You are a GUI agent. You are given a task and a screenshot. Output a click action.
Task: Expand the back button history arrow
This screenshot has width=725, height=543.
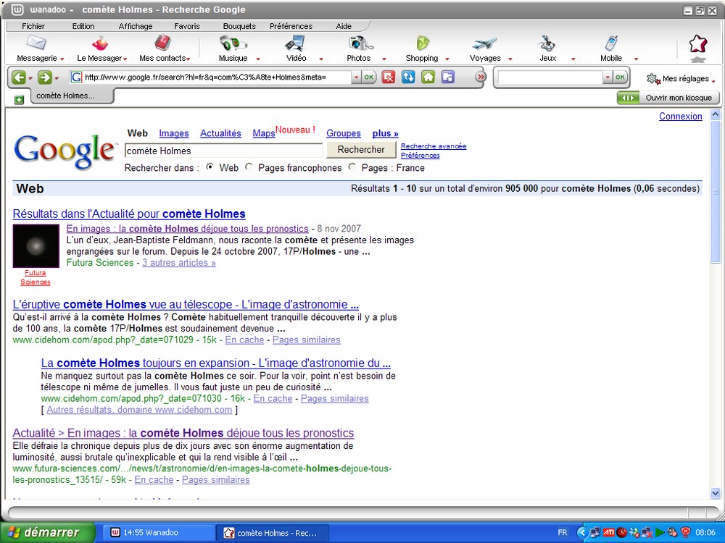30,78
